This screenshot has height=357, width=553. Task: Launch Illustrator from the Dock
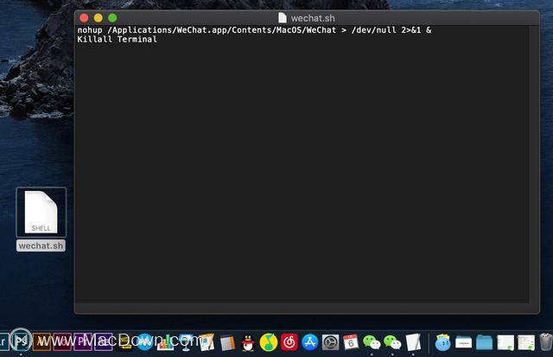click(41, 341)
